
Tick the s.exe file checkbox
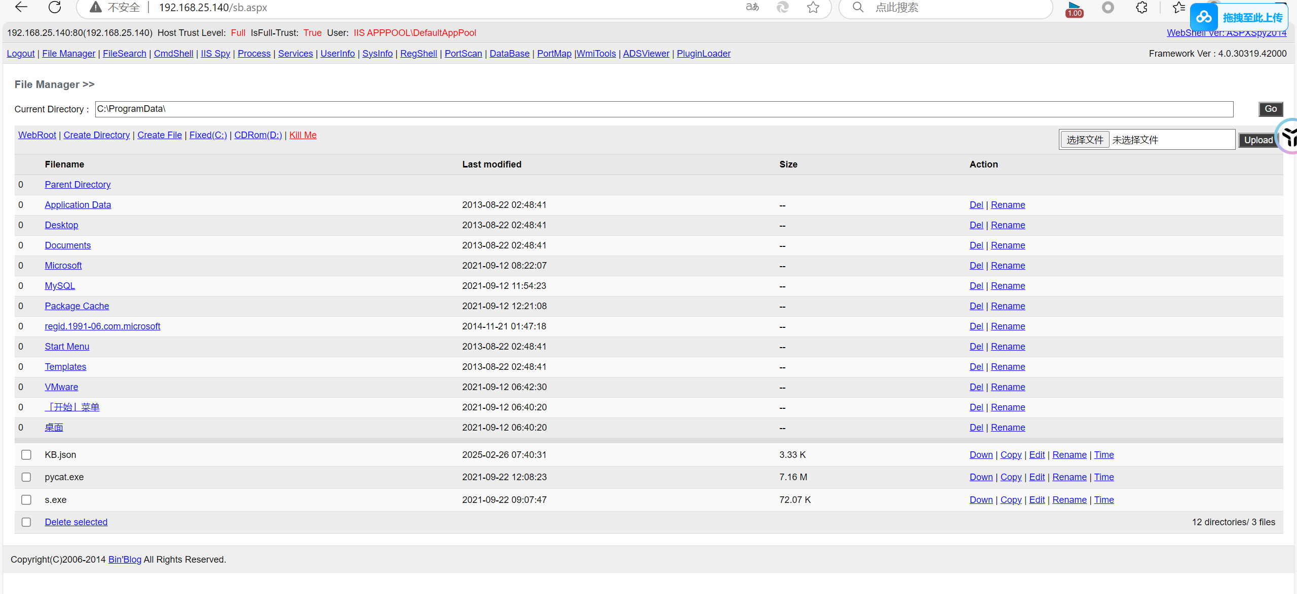pos(26,500)
